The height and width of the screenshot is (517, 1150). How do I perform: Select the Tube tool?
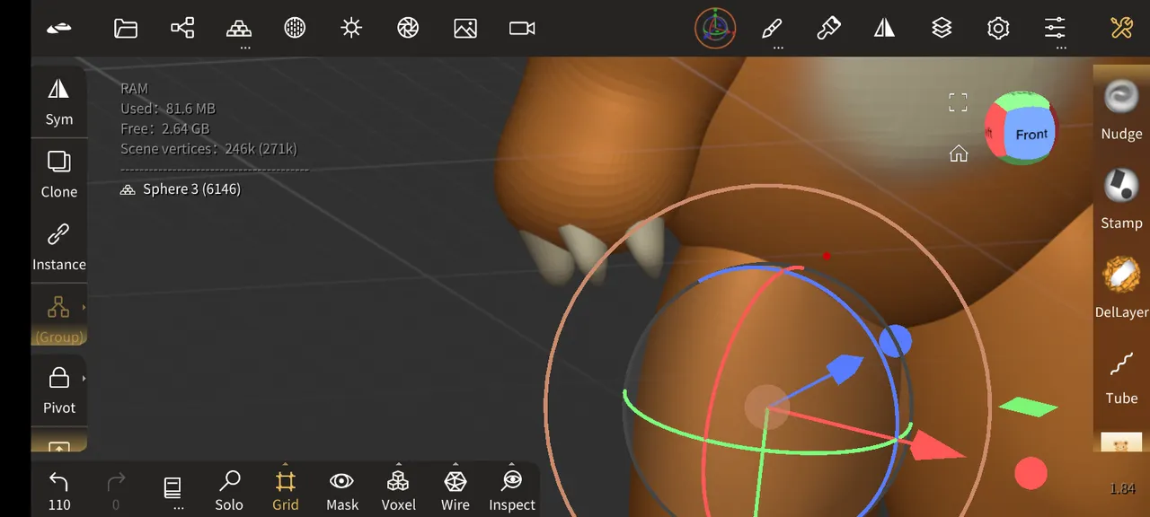pos(1121,376)
